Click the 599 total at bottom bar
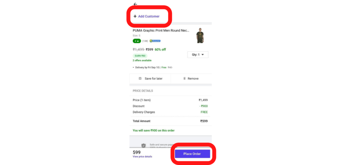 pyautogui.click(x=137, y=152)
